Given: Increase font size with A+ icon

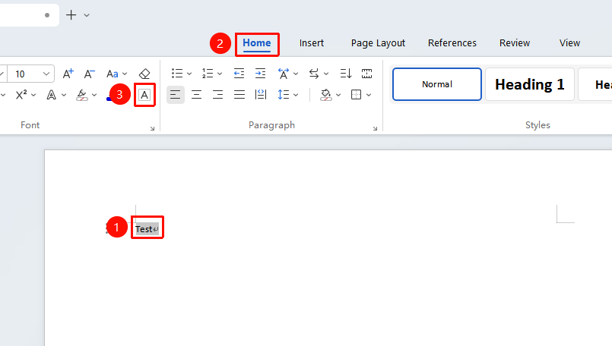Looking at the screenshot, I should pyautogui.click(x=68, y=74).
